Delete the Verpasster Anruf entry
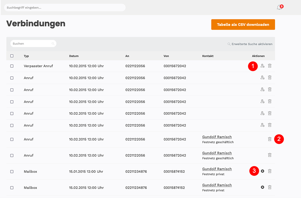This screenshot has width=301, height=198. (270, 66)
